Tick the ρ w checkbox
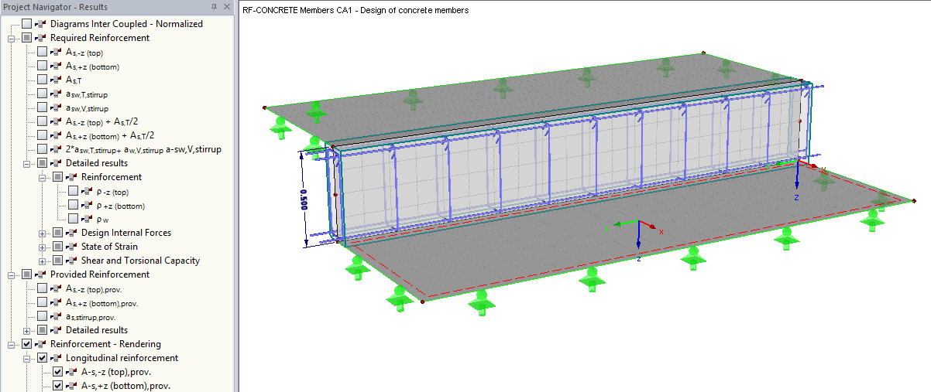The image size is (931, 392). click(74, 219)
